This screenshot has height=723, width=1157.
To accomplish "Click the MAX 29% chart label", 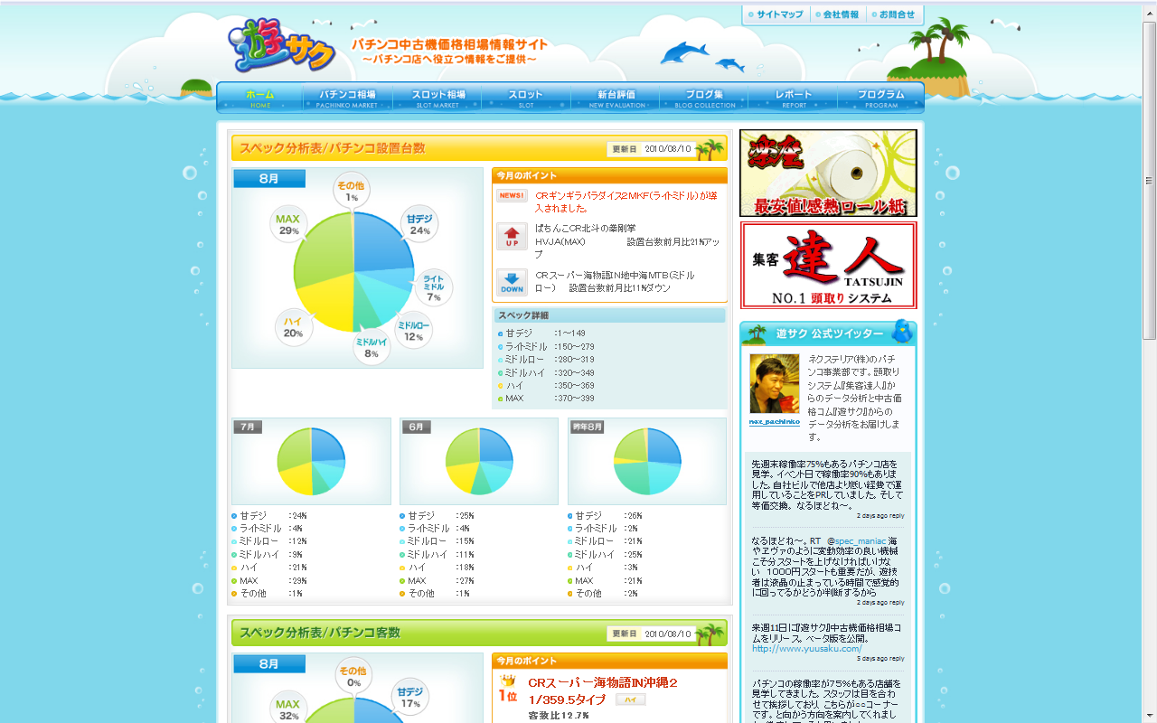I will (288, 224).
